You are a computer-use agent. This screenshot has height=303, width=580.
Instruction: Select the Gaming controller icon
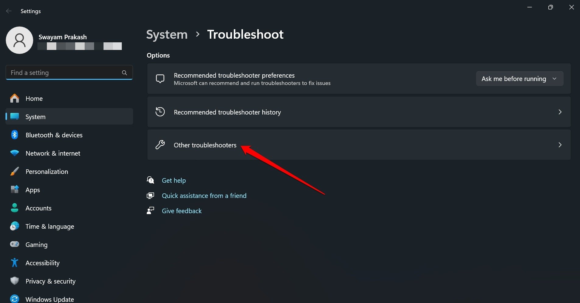click(x=15, y=244)
